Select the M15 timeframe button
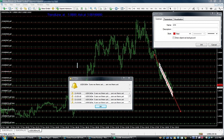 [x=138, y=9]
